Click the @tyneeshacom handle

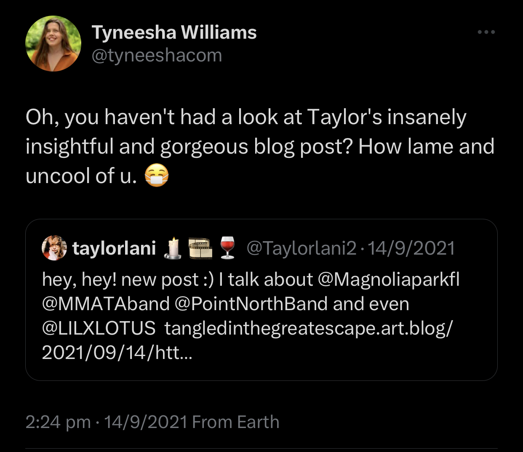(x=157, y=55)
